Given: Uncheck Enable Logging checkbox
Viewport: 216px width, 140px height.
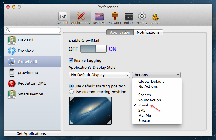Looking at the screenshot, I should [71, 60].
